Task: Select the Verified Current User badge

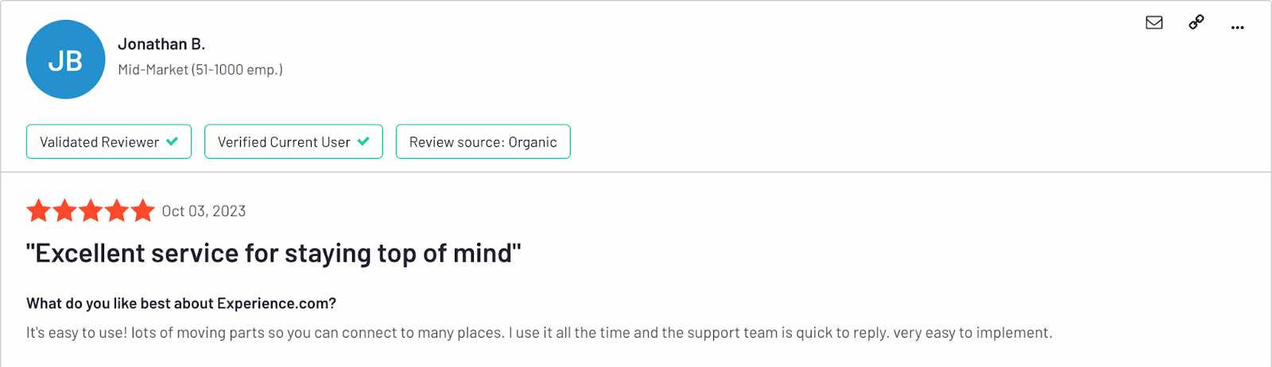Action: tap(293, 141)
